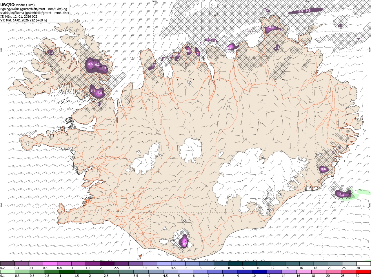Click the 'slydda/snjókoma' legend description line
The width and height of the screenshot is (371, 278).
[x=34, y=13]
